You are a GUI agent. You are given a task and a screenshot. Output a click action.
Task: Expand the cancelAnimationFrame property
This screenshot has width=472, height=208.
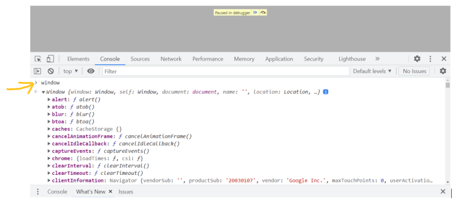(49, 136)
